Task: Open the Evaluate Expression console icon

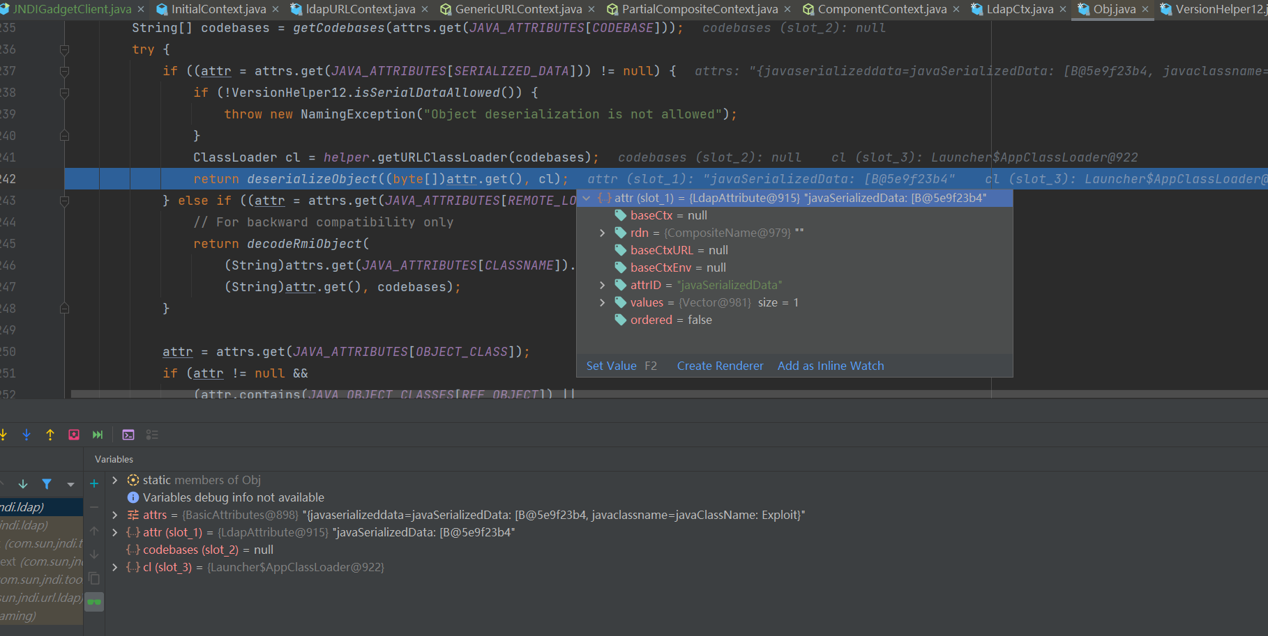Action: [128, 435]
